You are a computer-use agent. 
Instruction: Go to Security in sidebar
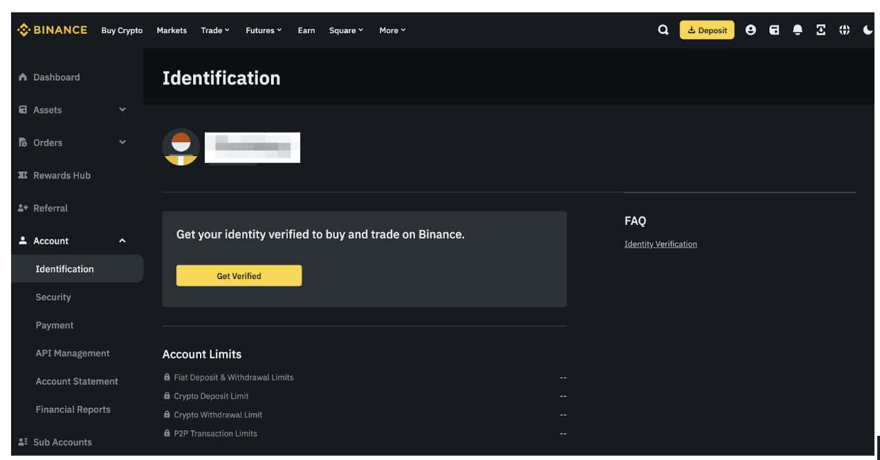point(53,297)
